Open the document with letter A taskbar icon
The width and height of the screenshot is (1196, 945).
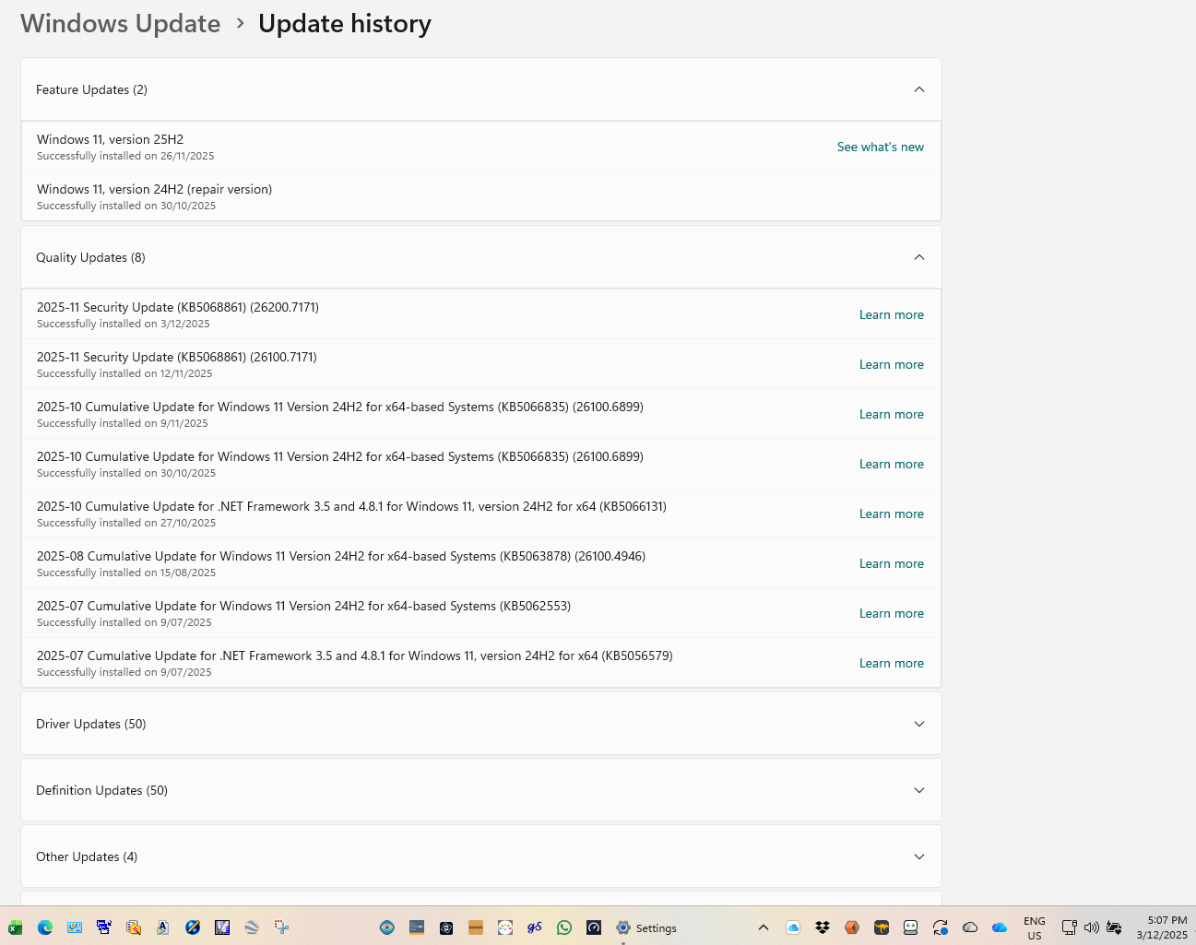coord(163,927)
